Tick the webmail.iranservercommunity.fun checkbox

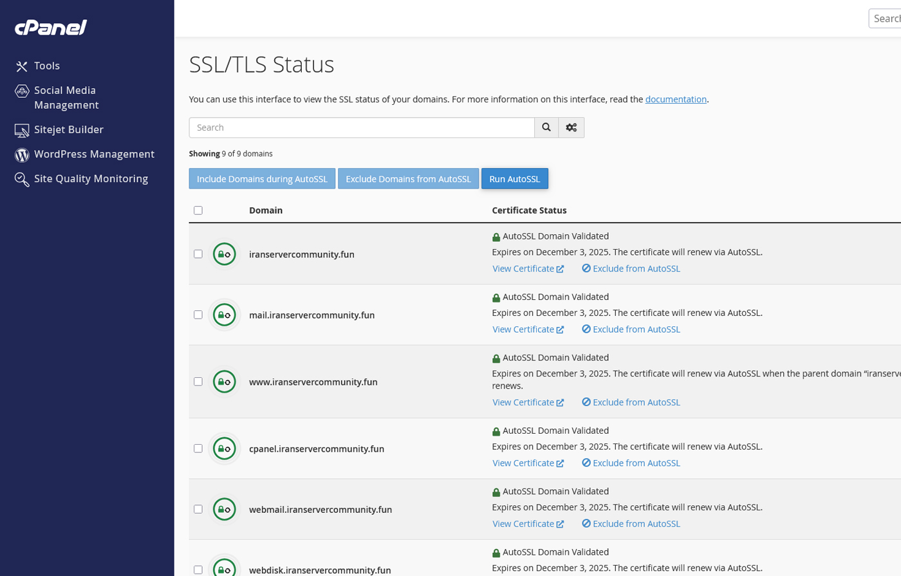198,509
